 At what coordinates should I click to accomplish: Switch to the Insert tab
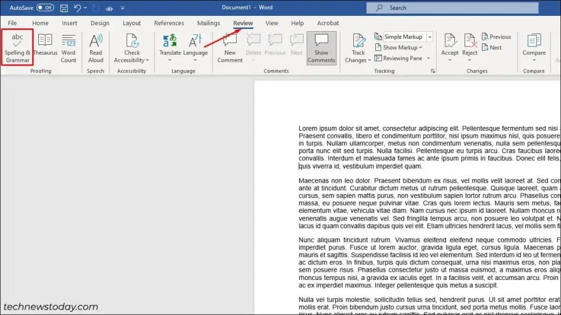70,23
